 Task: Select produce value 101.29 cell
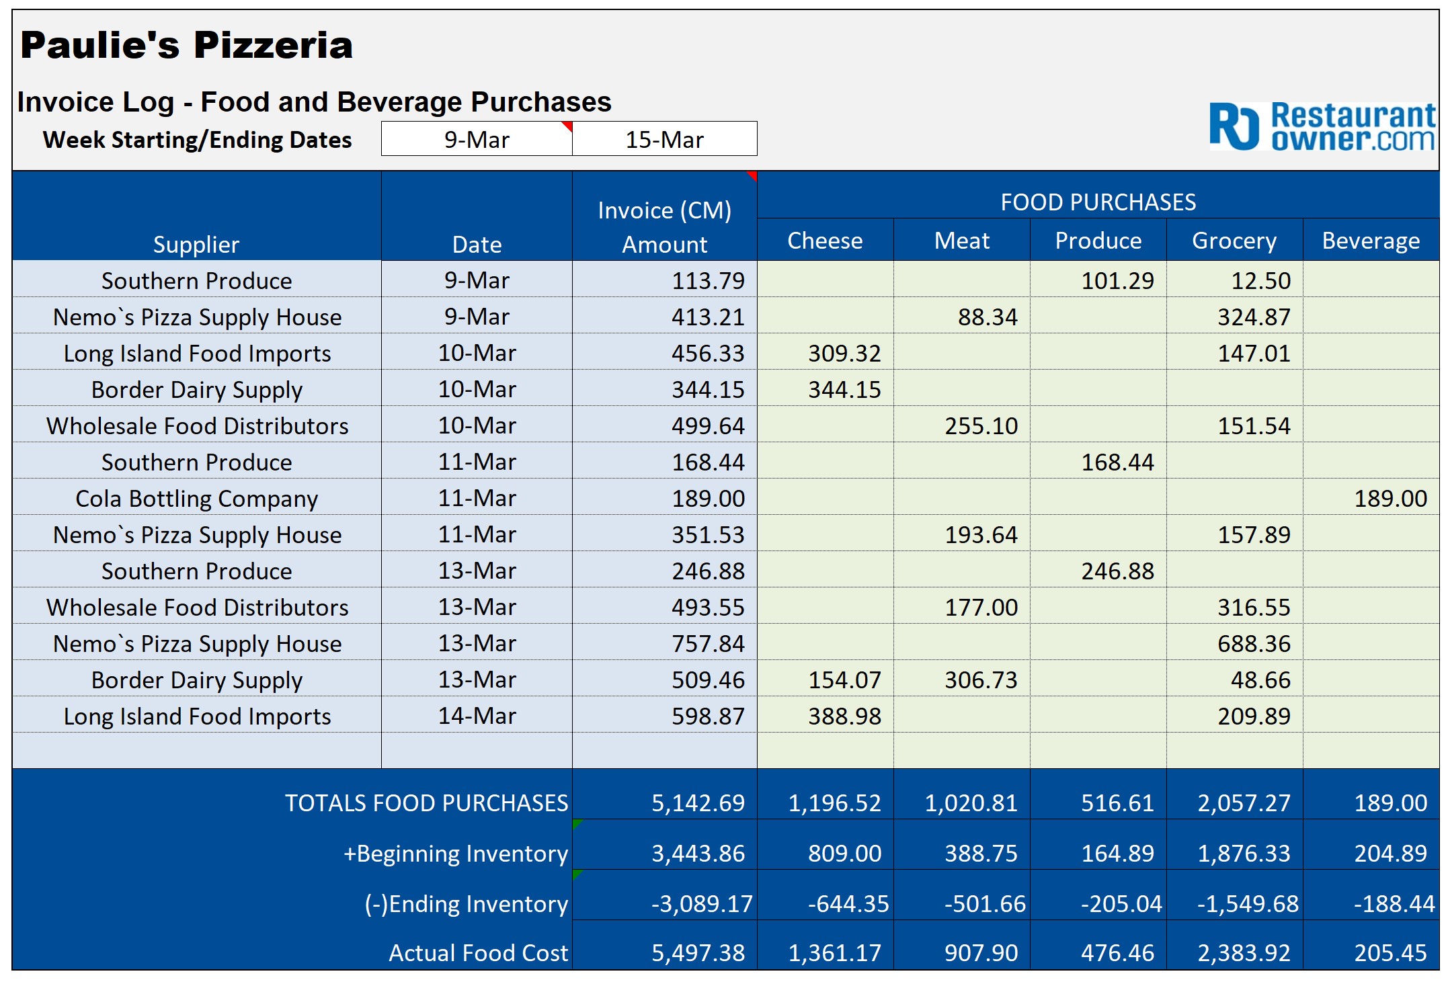(x=1098, y=280)
